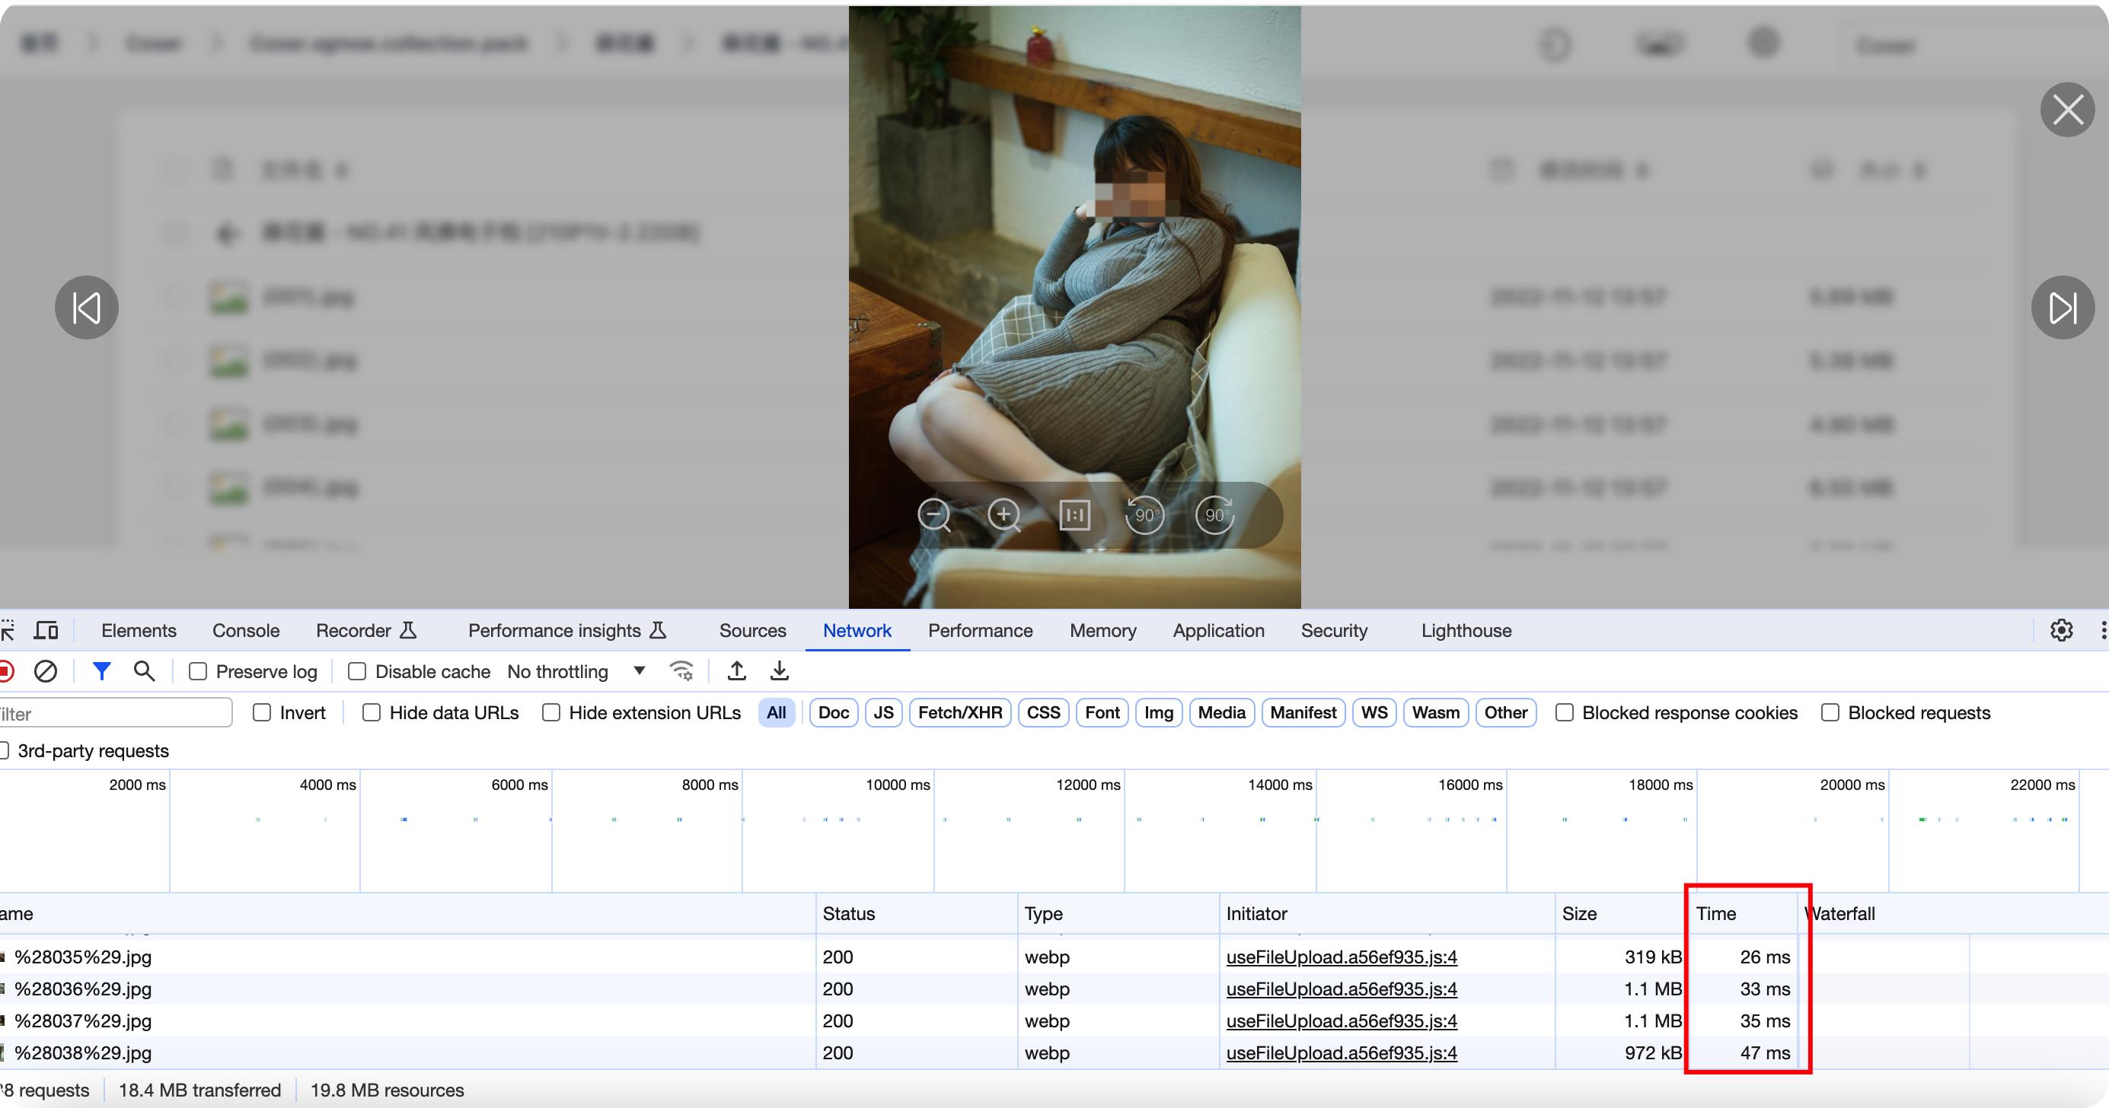Open DevTools settings gear

pos(2062,630)
